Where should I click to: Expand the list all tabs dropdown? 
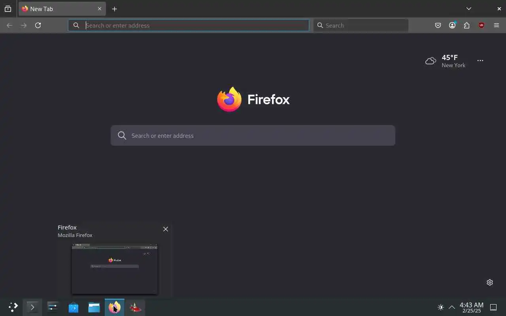point(469,9)
